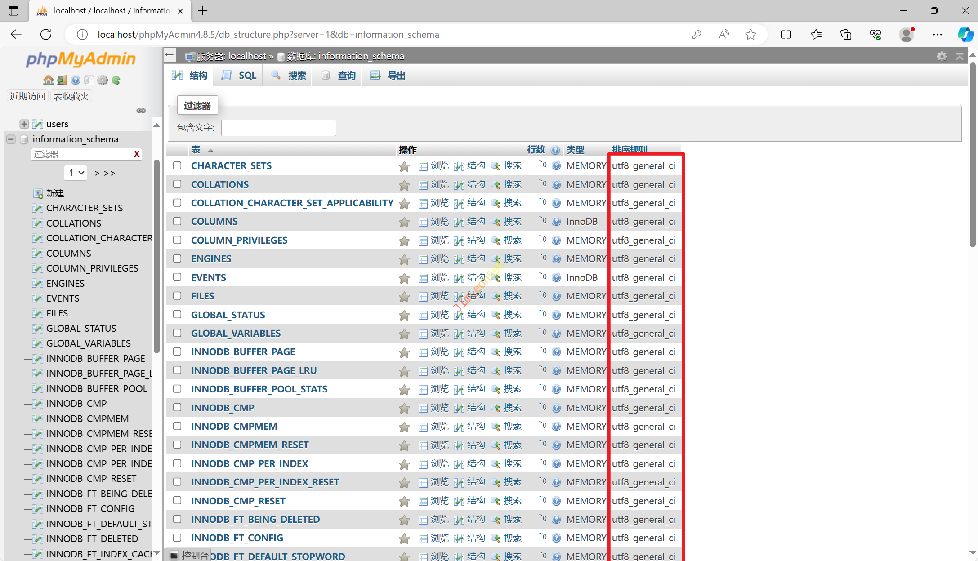Image resolution: width=978 pixels, height=561 pixels.
Task: Check the CHARACTER_SETS row checkbox
Action: coord(177,165)
